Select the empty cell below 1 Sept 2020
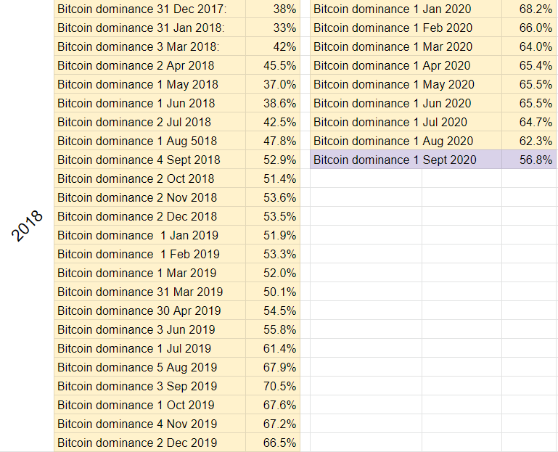The image size is (558, 452). pos(366,178)
